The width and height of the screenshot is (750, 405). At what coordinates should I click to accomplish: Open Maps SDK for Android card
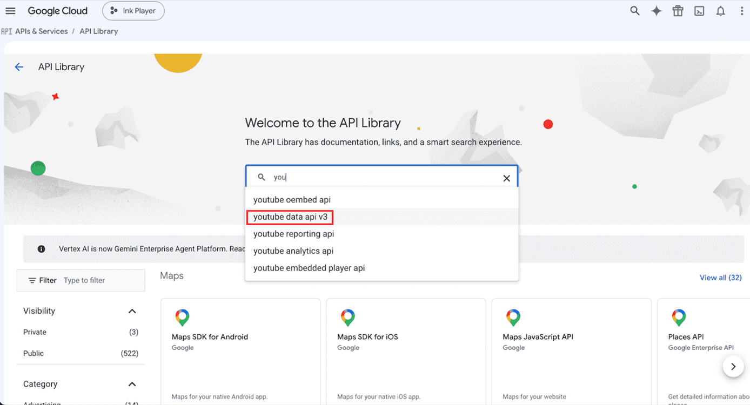[x=240, y=352]
